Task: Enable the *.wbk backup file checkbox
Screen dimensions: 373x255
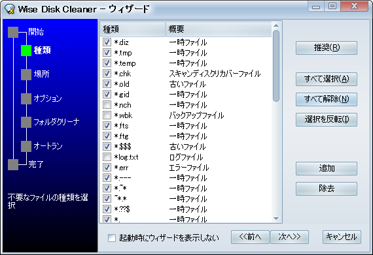Action: point(107,115)
